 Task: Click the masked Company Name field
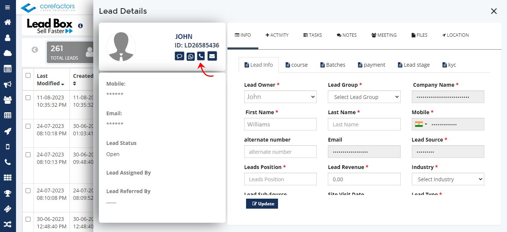pyautogui.click(x=448, y=97)
